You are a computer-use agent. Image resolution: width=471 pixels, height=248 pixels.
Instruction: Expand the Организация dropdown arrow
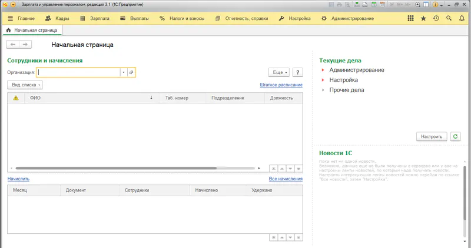click(124, 72)
